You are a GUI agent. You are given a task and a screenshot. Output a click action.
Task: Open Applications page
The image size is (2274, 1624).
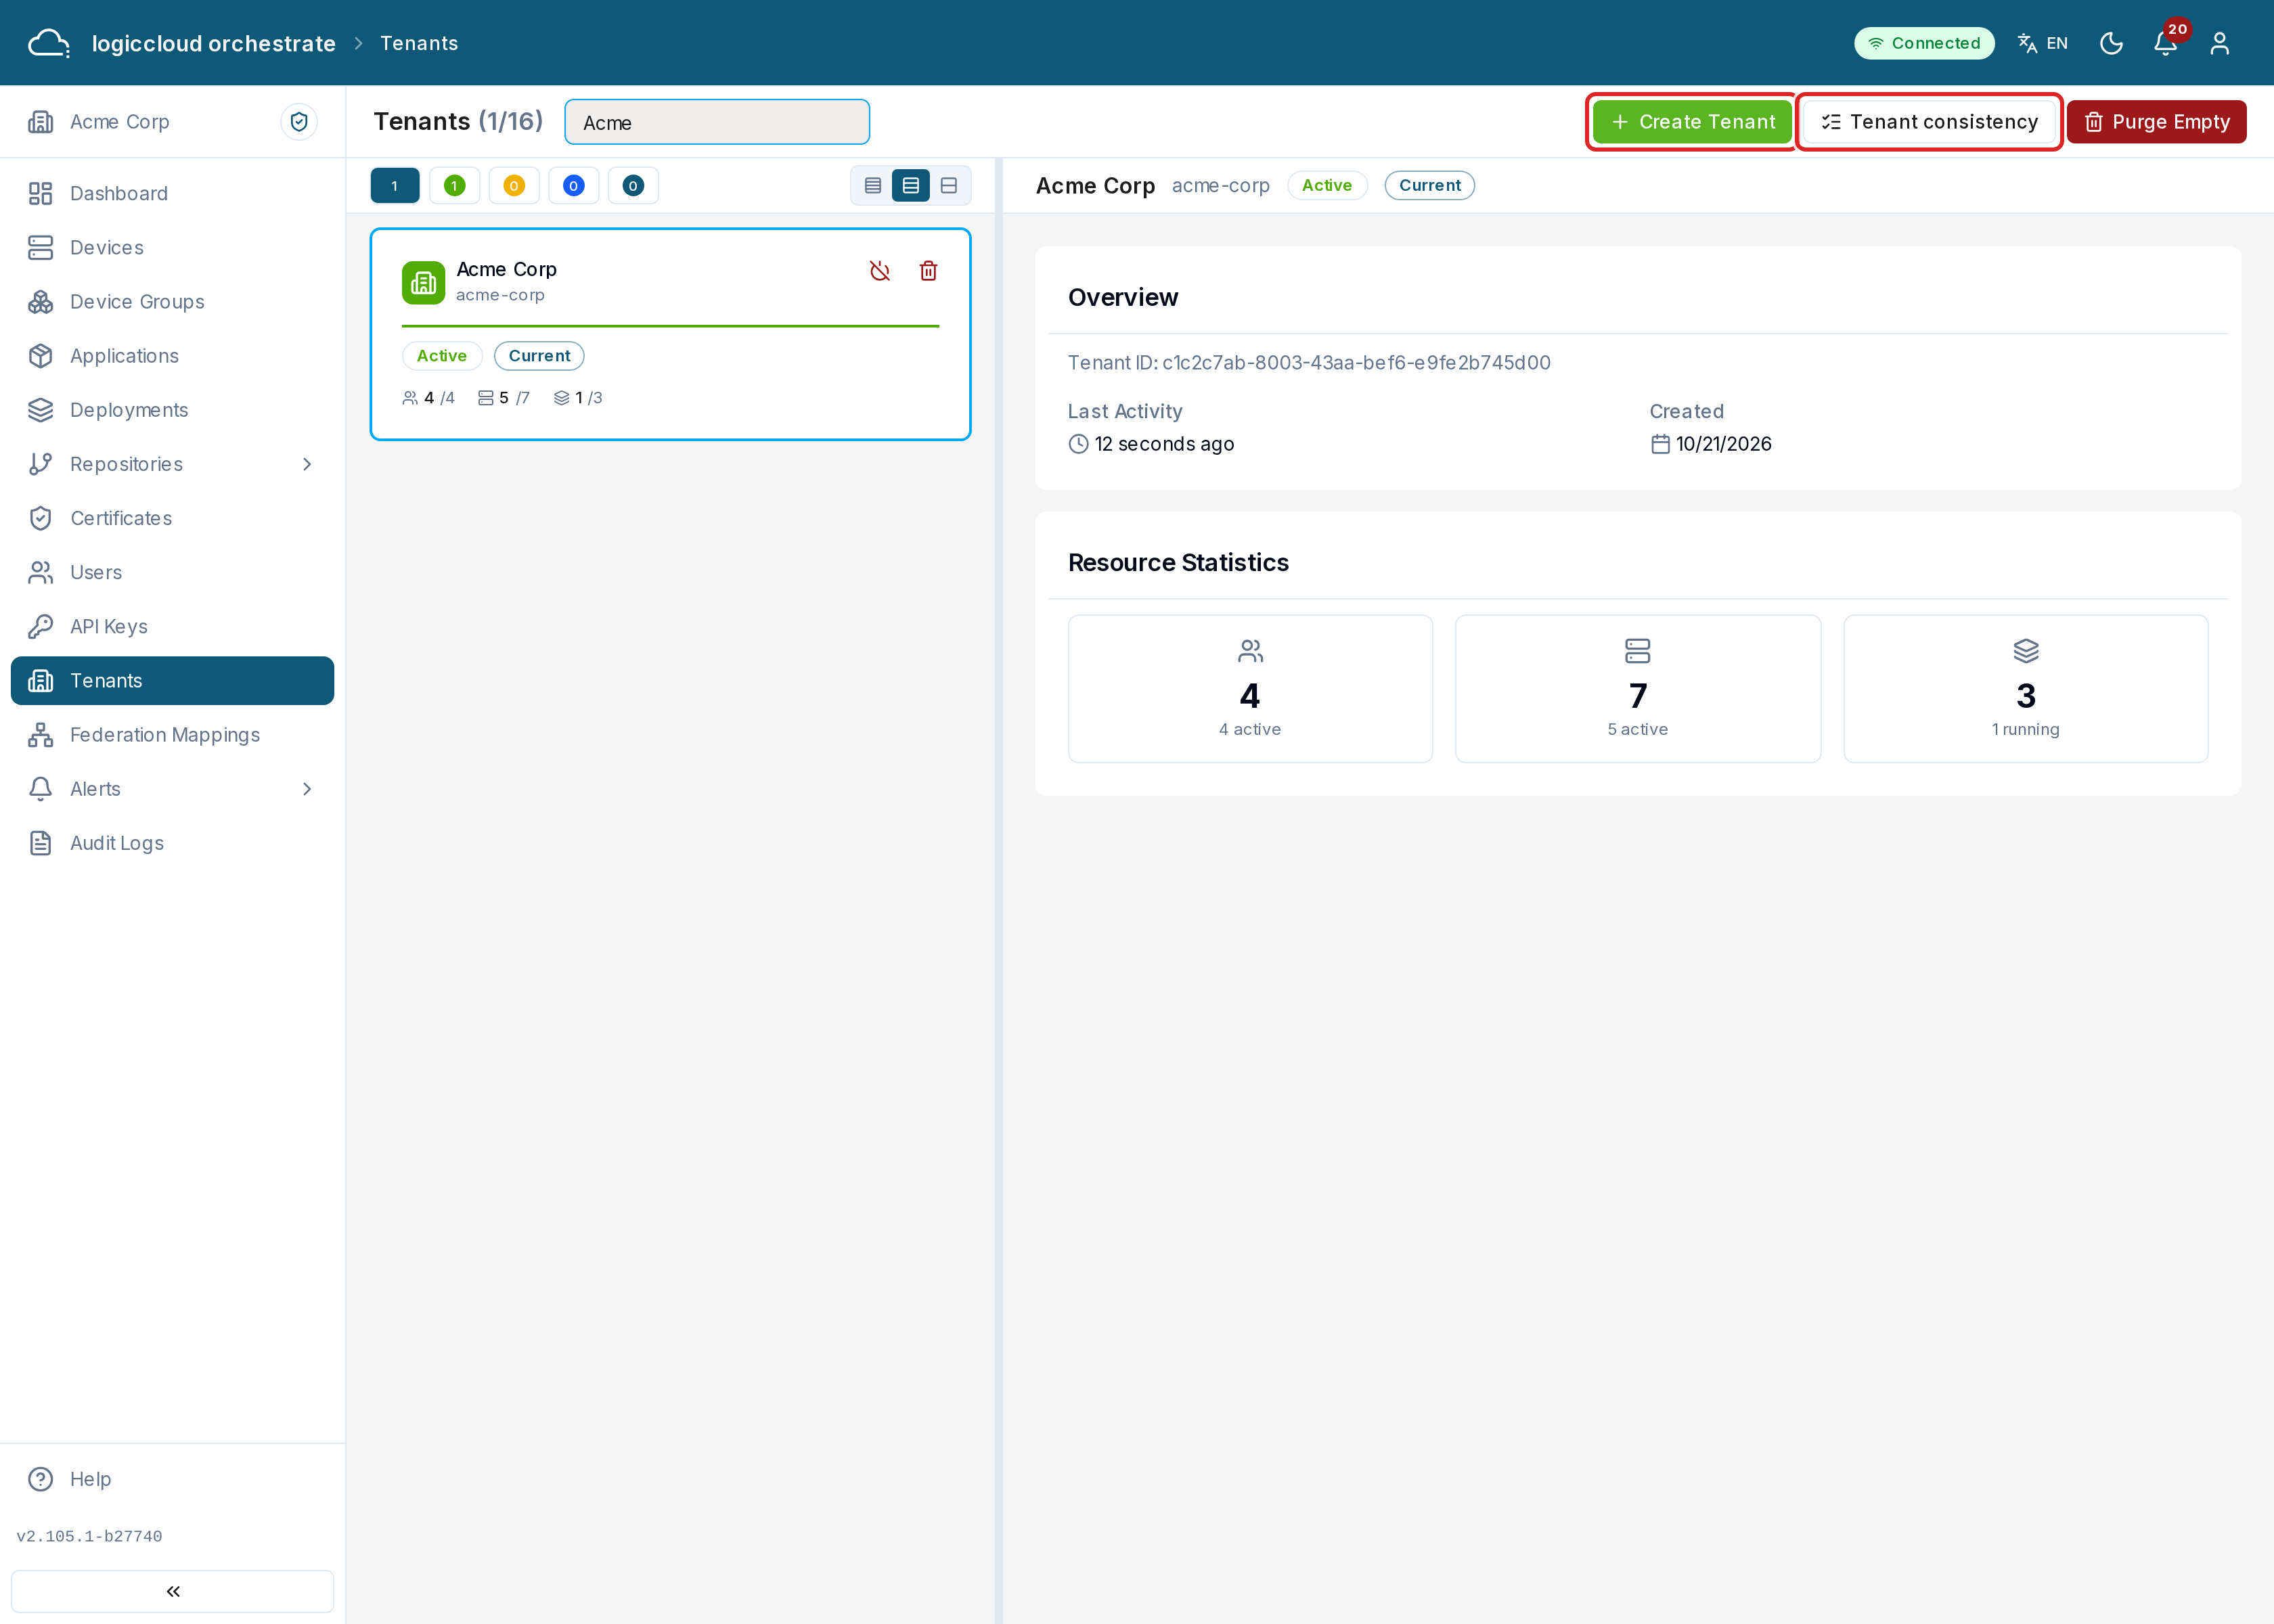[x=172, y=355]
